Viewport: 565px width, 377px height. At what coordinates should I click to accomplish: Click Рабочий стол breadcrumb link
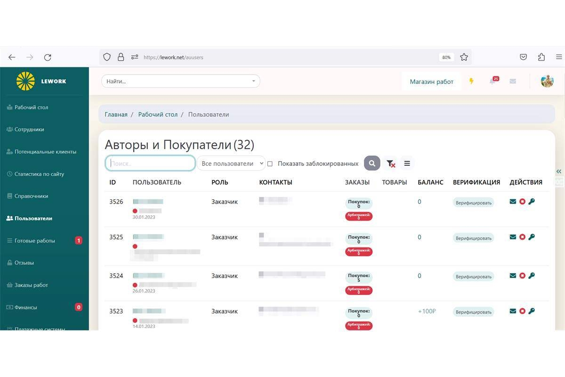pyautogui.click(x=158, y=115)
